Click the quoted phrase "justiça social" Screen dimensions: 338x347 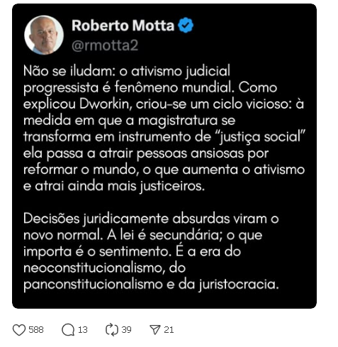tap(261, 137)
